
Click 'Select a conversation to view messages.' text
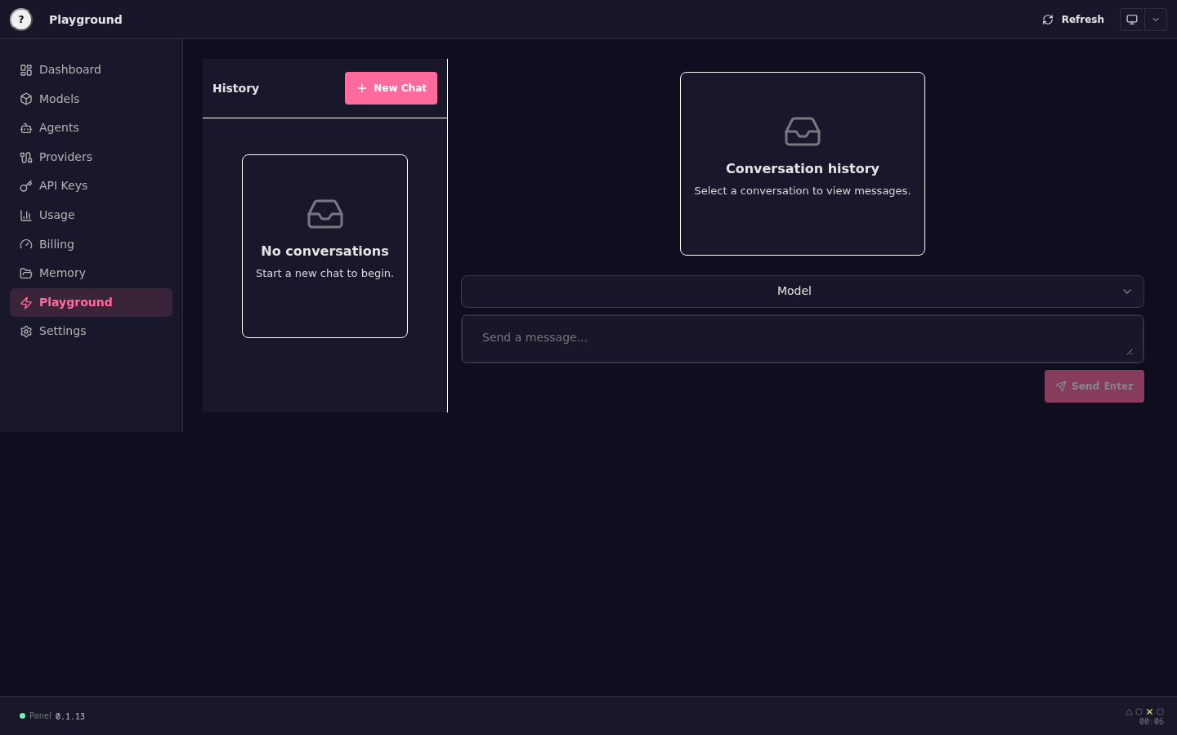[803, 191]
